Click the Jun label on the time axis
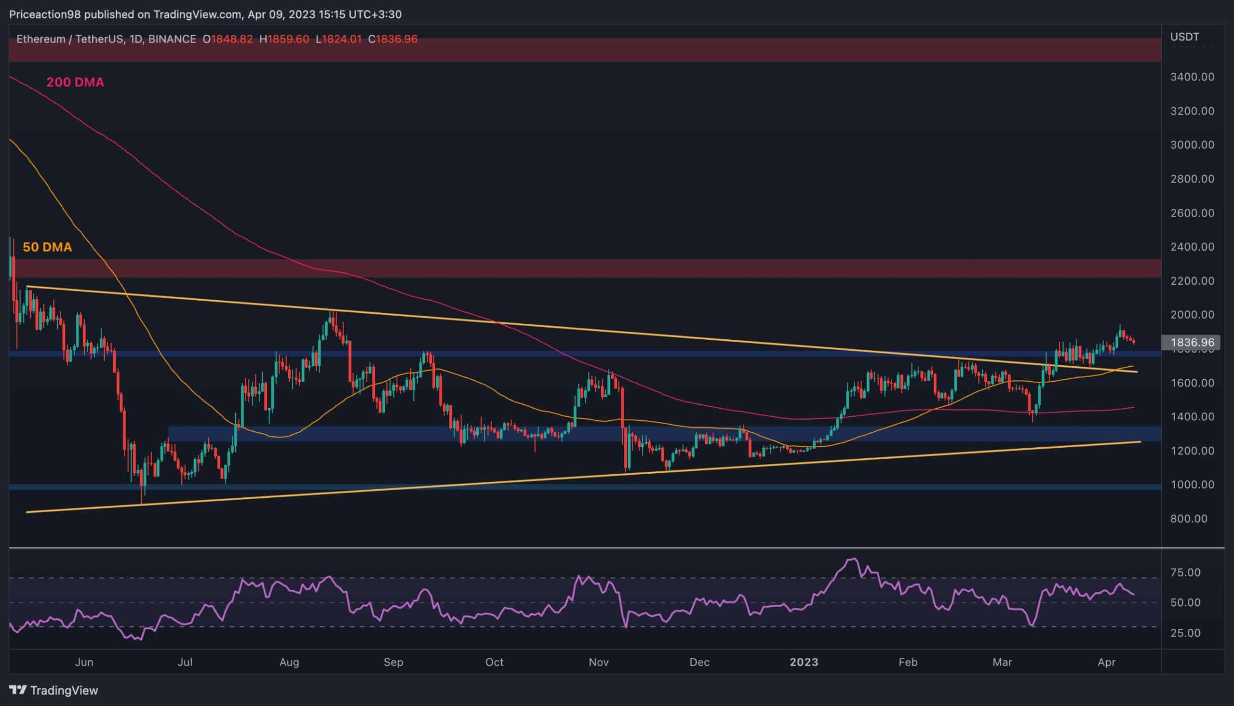The image size is (1234, 706). coord(85,661)
